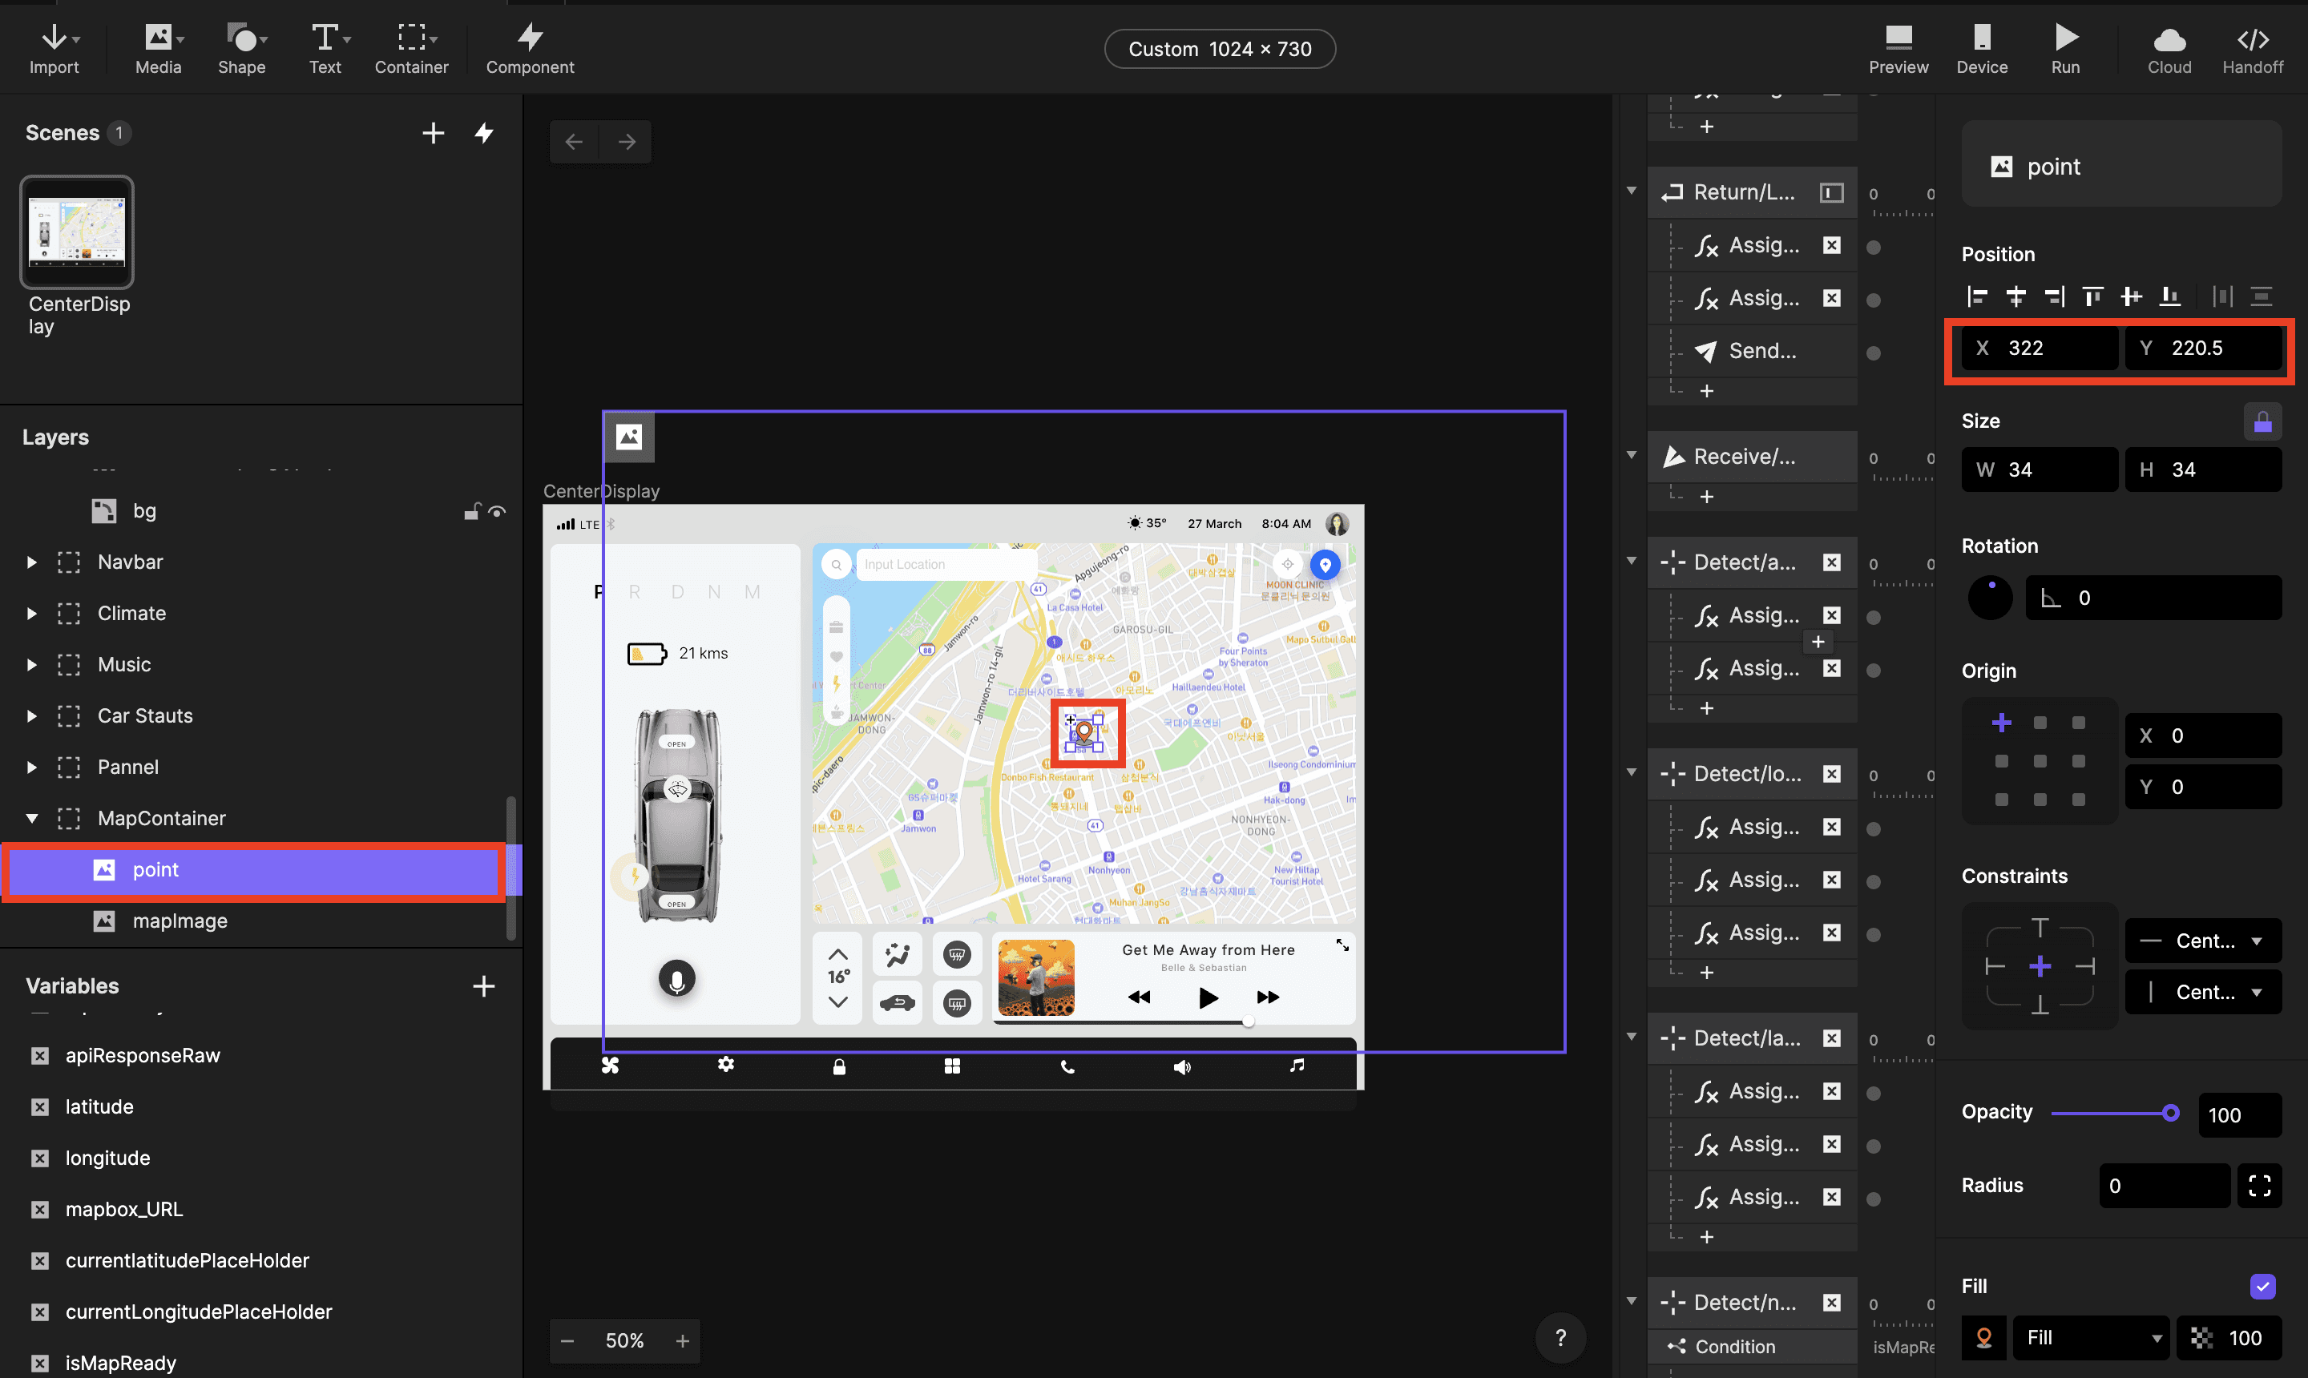The width and height of the screenshot is (2308, 1378).
Task: Click the Cloud upload icon
Action: [x=2169, y=39]
